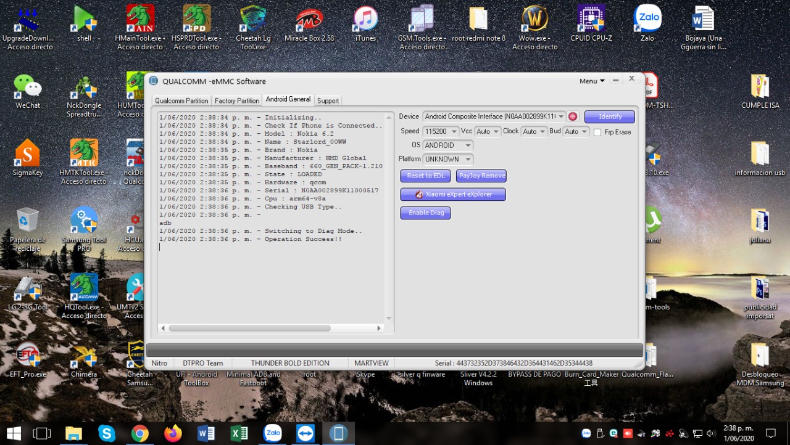Image resolution: width=790 pixels, height=445 pixels.
Task: Open TeamViewer from the taskbar
Action: pyautogui.click(x=306, y=433)
